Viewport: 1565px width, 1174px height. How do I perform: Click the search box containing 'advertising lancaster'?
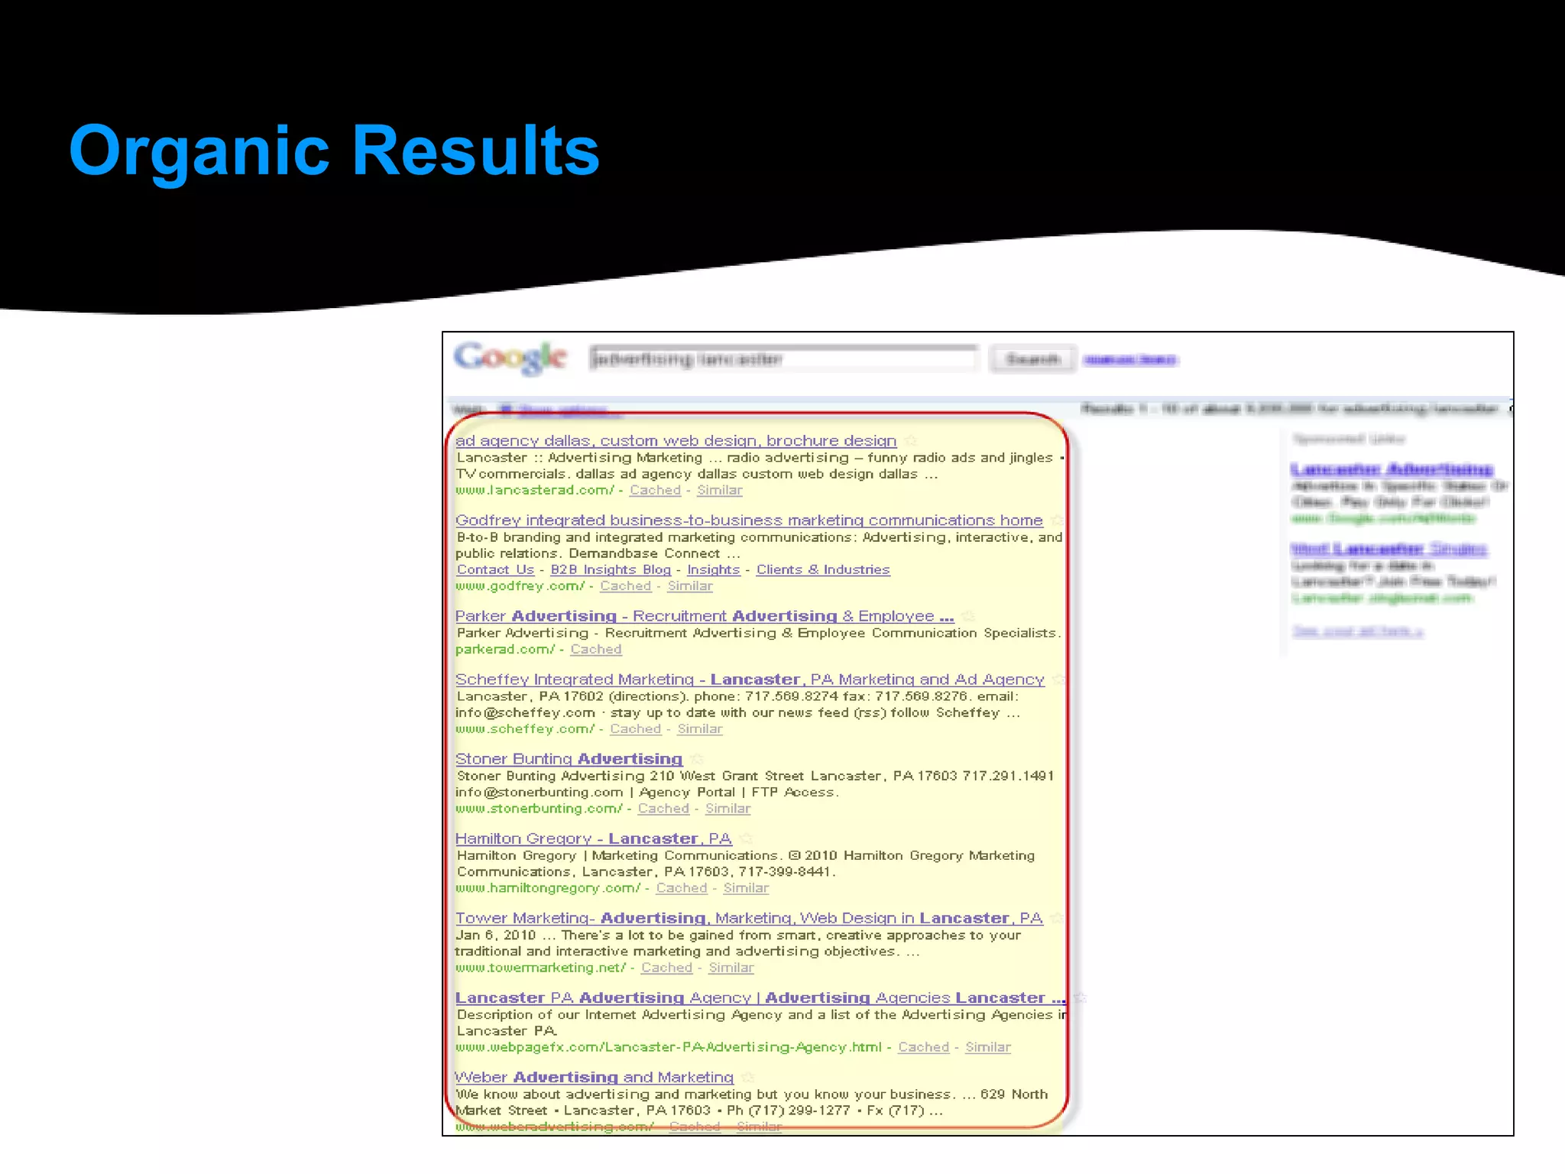click(x=783, y=358)
